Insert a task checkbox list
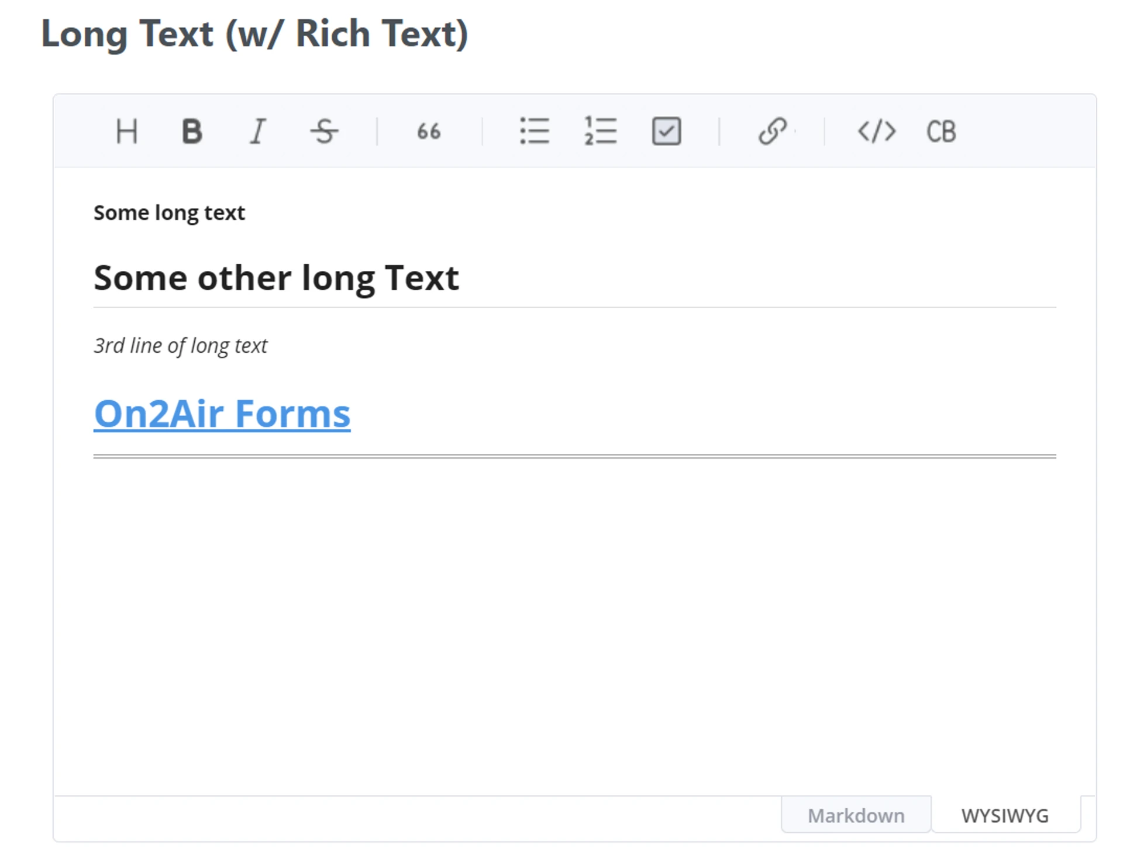 [x=666, y=131]
